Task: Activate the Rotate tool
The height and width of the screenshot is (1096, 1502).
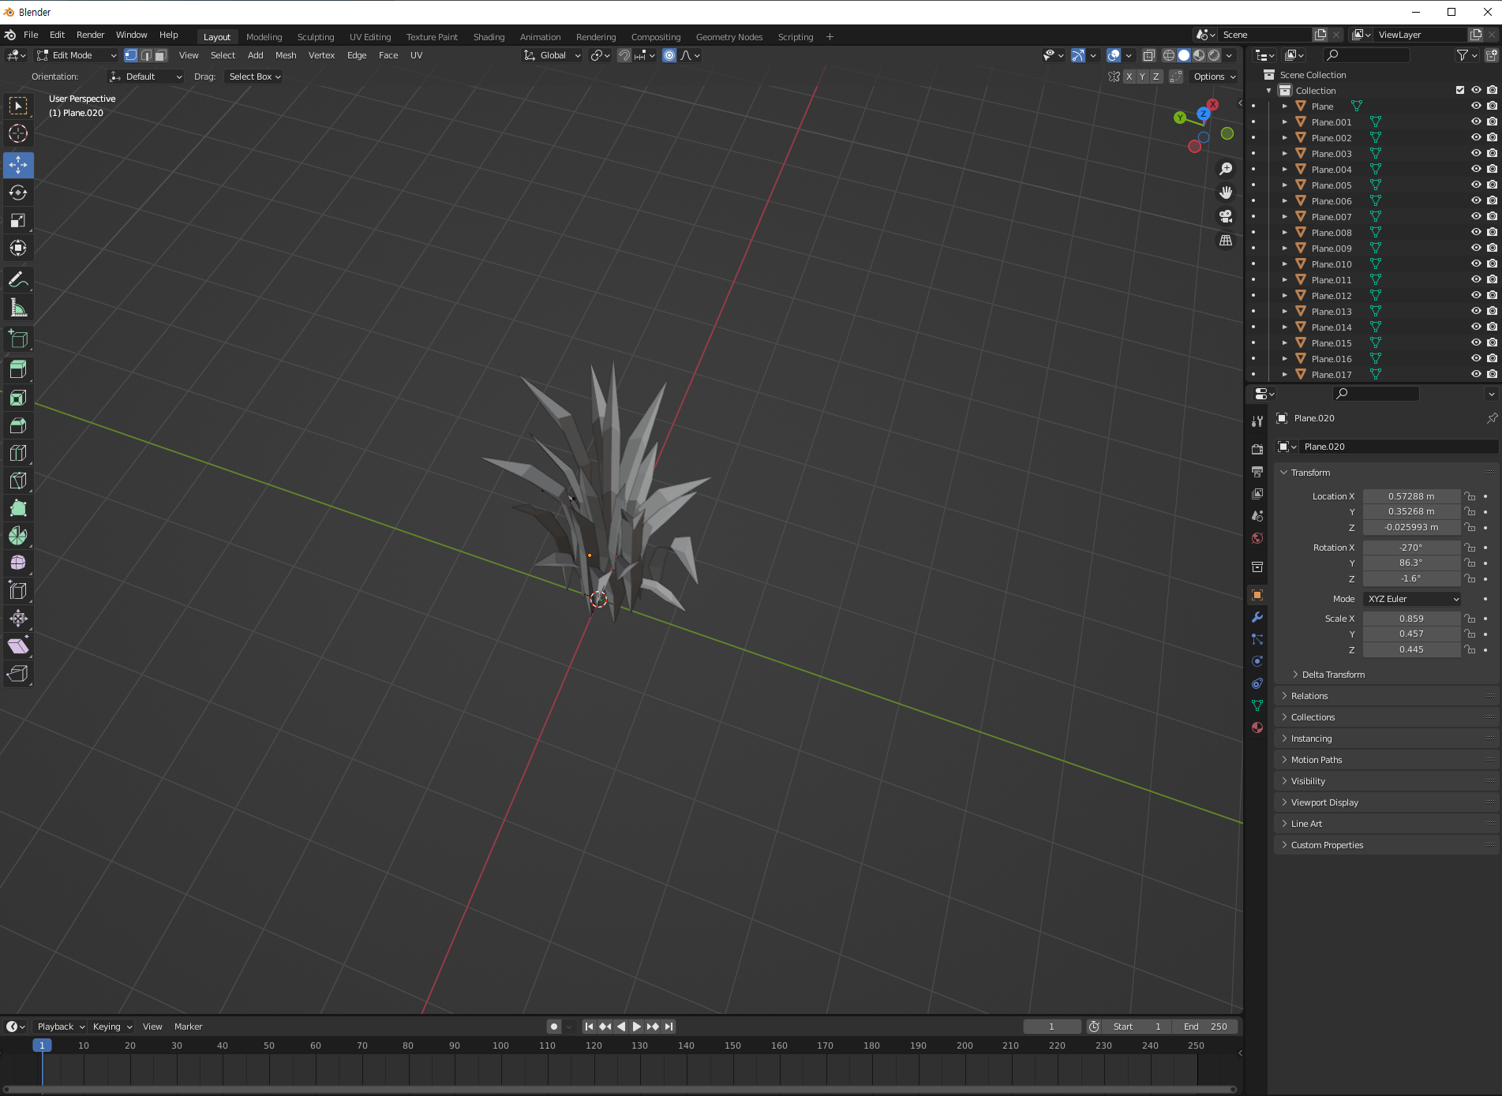Action: pos(18,193)
